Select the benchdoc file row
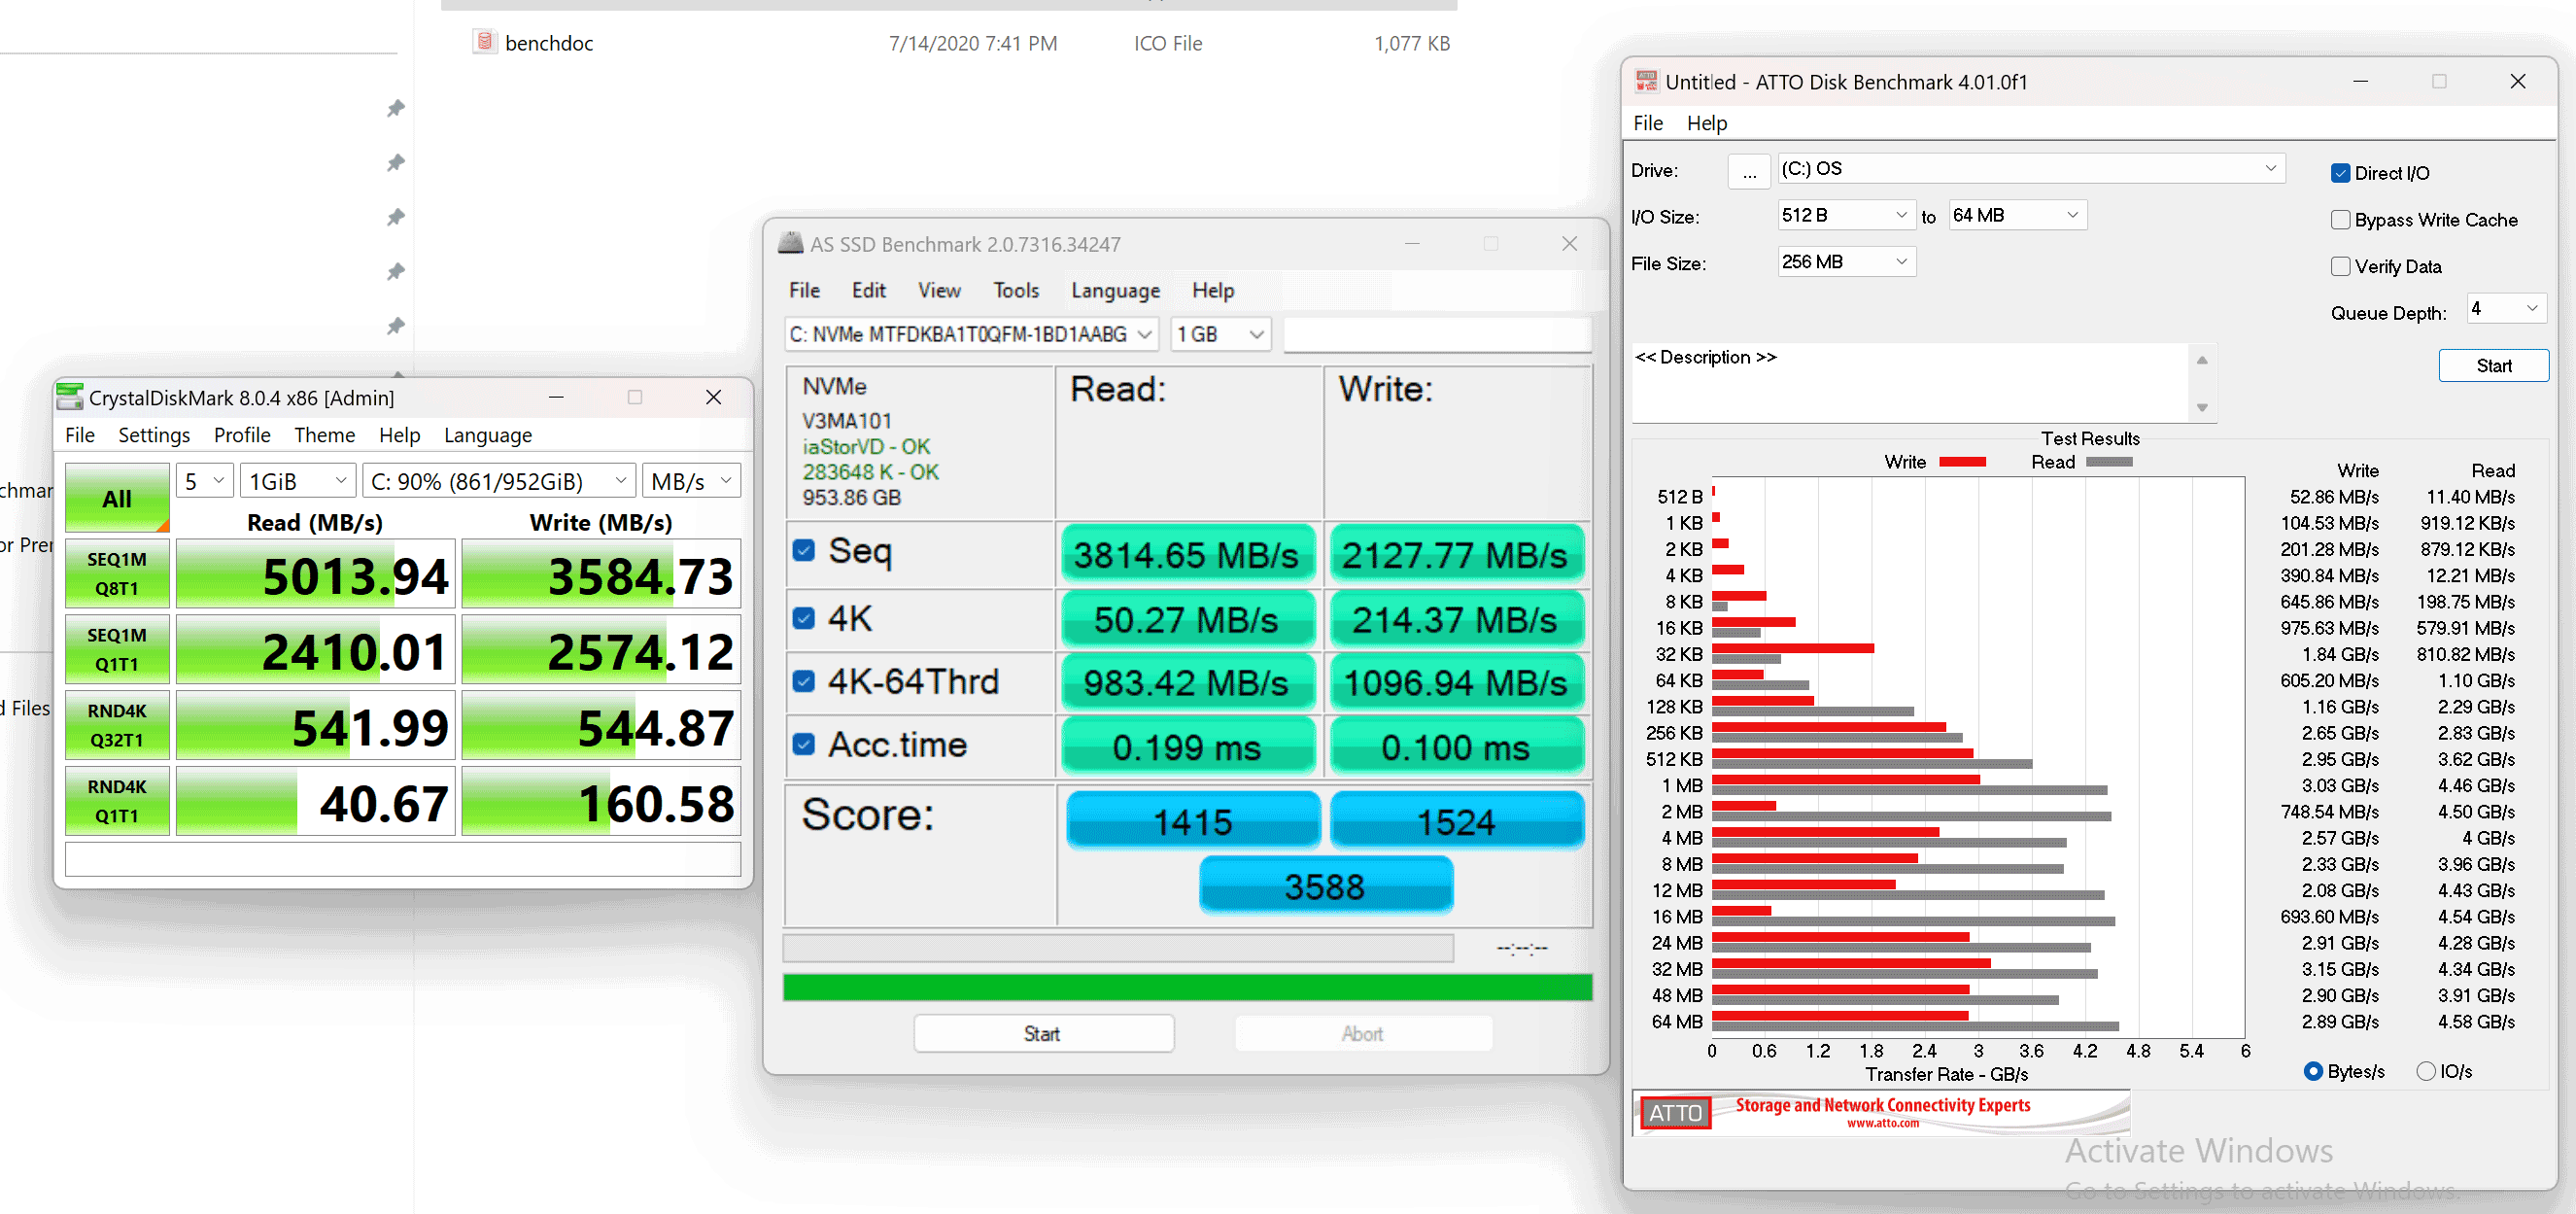Image resolution: width=2576 pixels, height=1214 pixels. click(949, 42)
